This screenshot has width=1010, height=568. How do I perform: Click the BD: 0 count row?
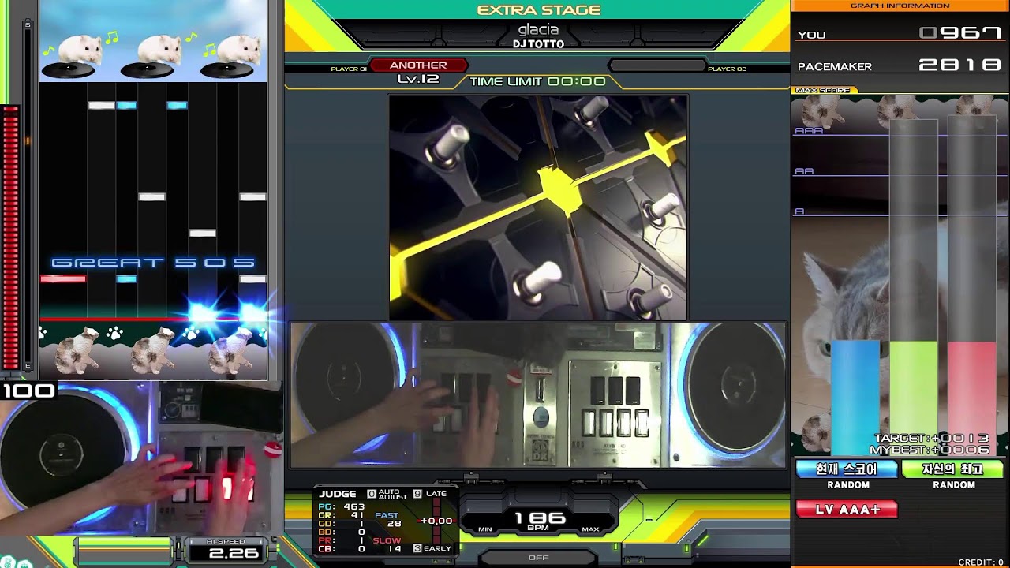tap(342, 532)
